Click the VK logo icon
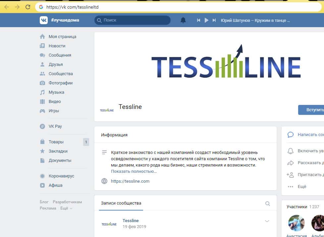 pos(44,20)
